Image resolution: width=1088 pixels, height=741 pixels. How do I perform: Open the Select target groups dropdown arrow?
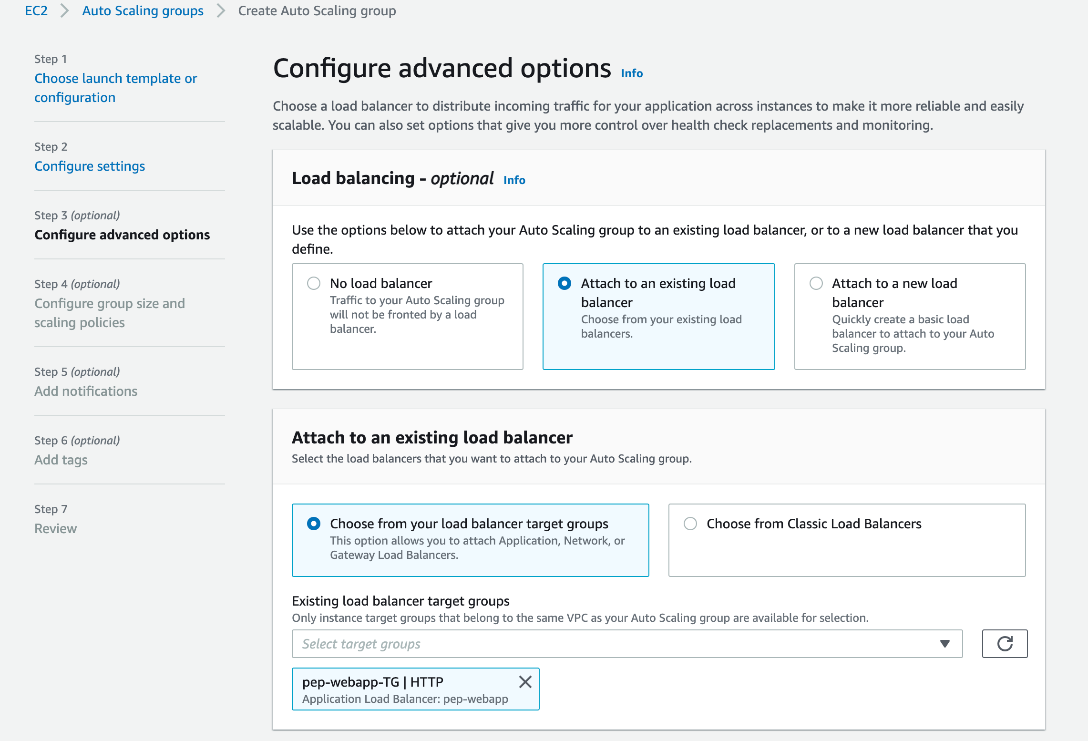pos(944,644)
